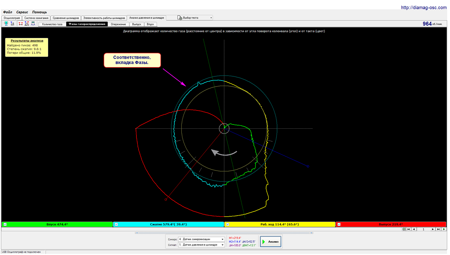450x255 pixels.
Task: Select the Анализ давления в цилиндре tab
Action: coord(147,17)
